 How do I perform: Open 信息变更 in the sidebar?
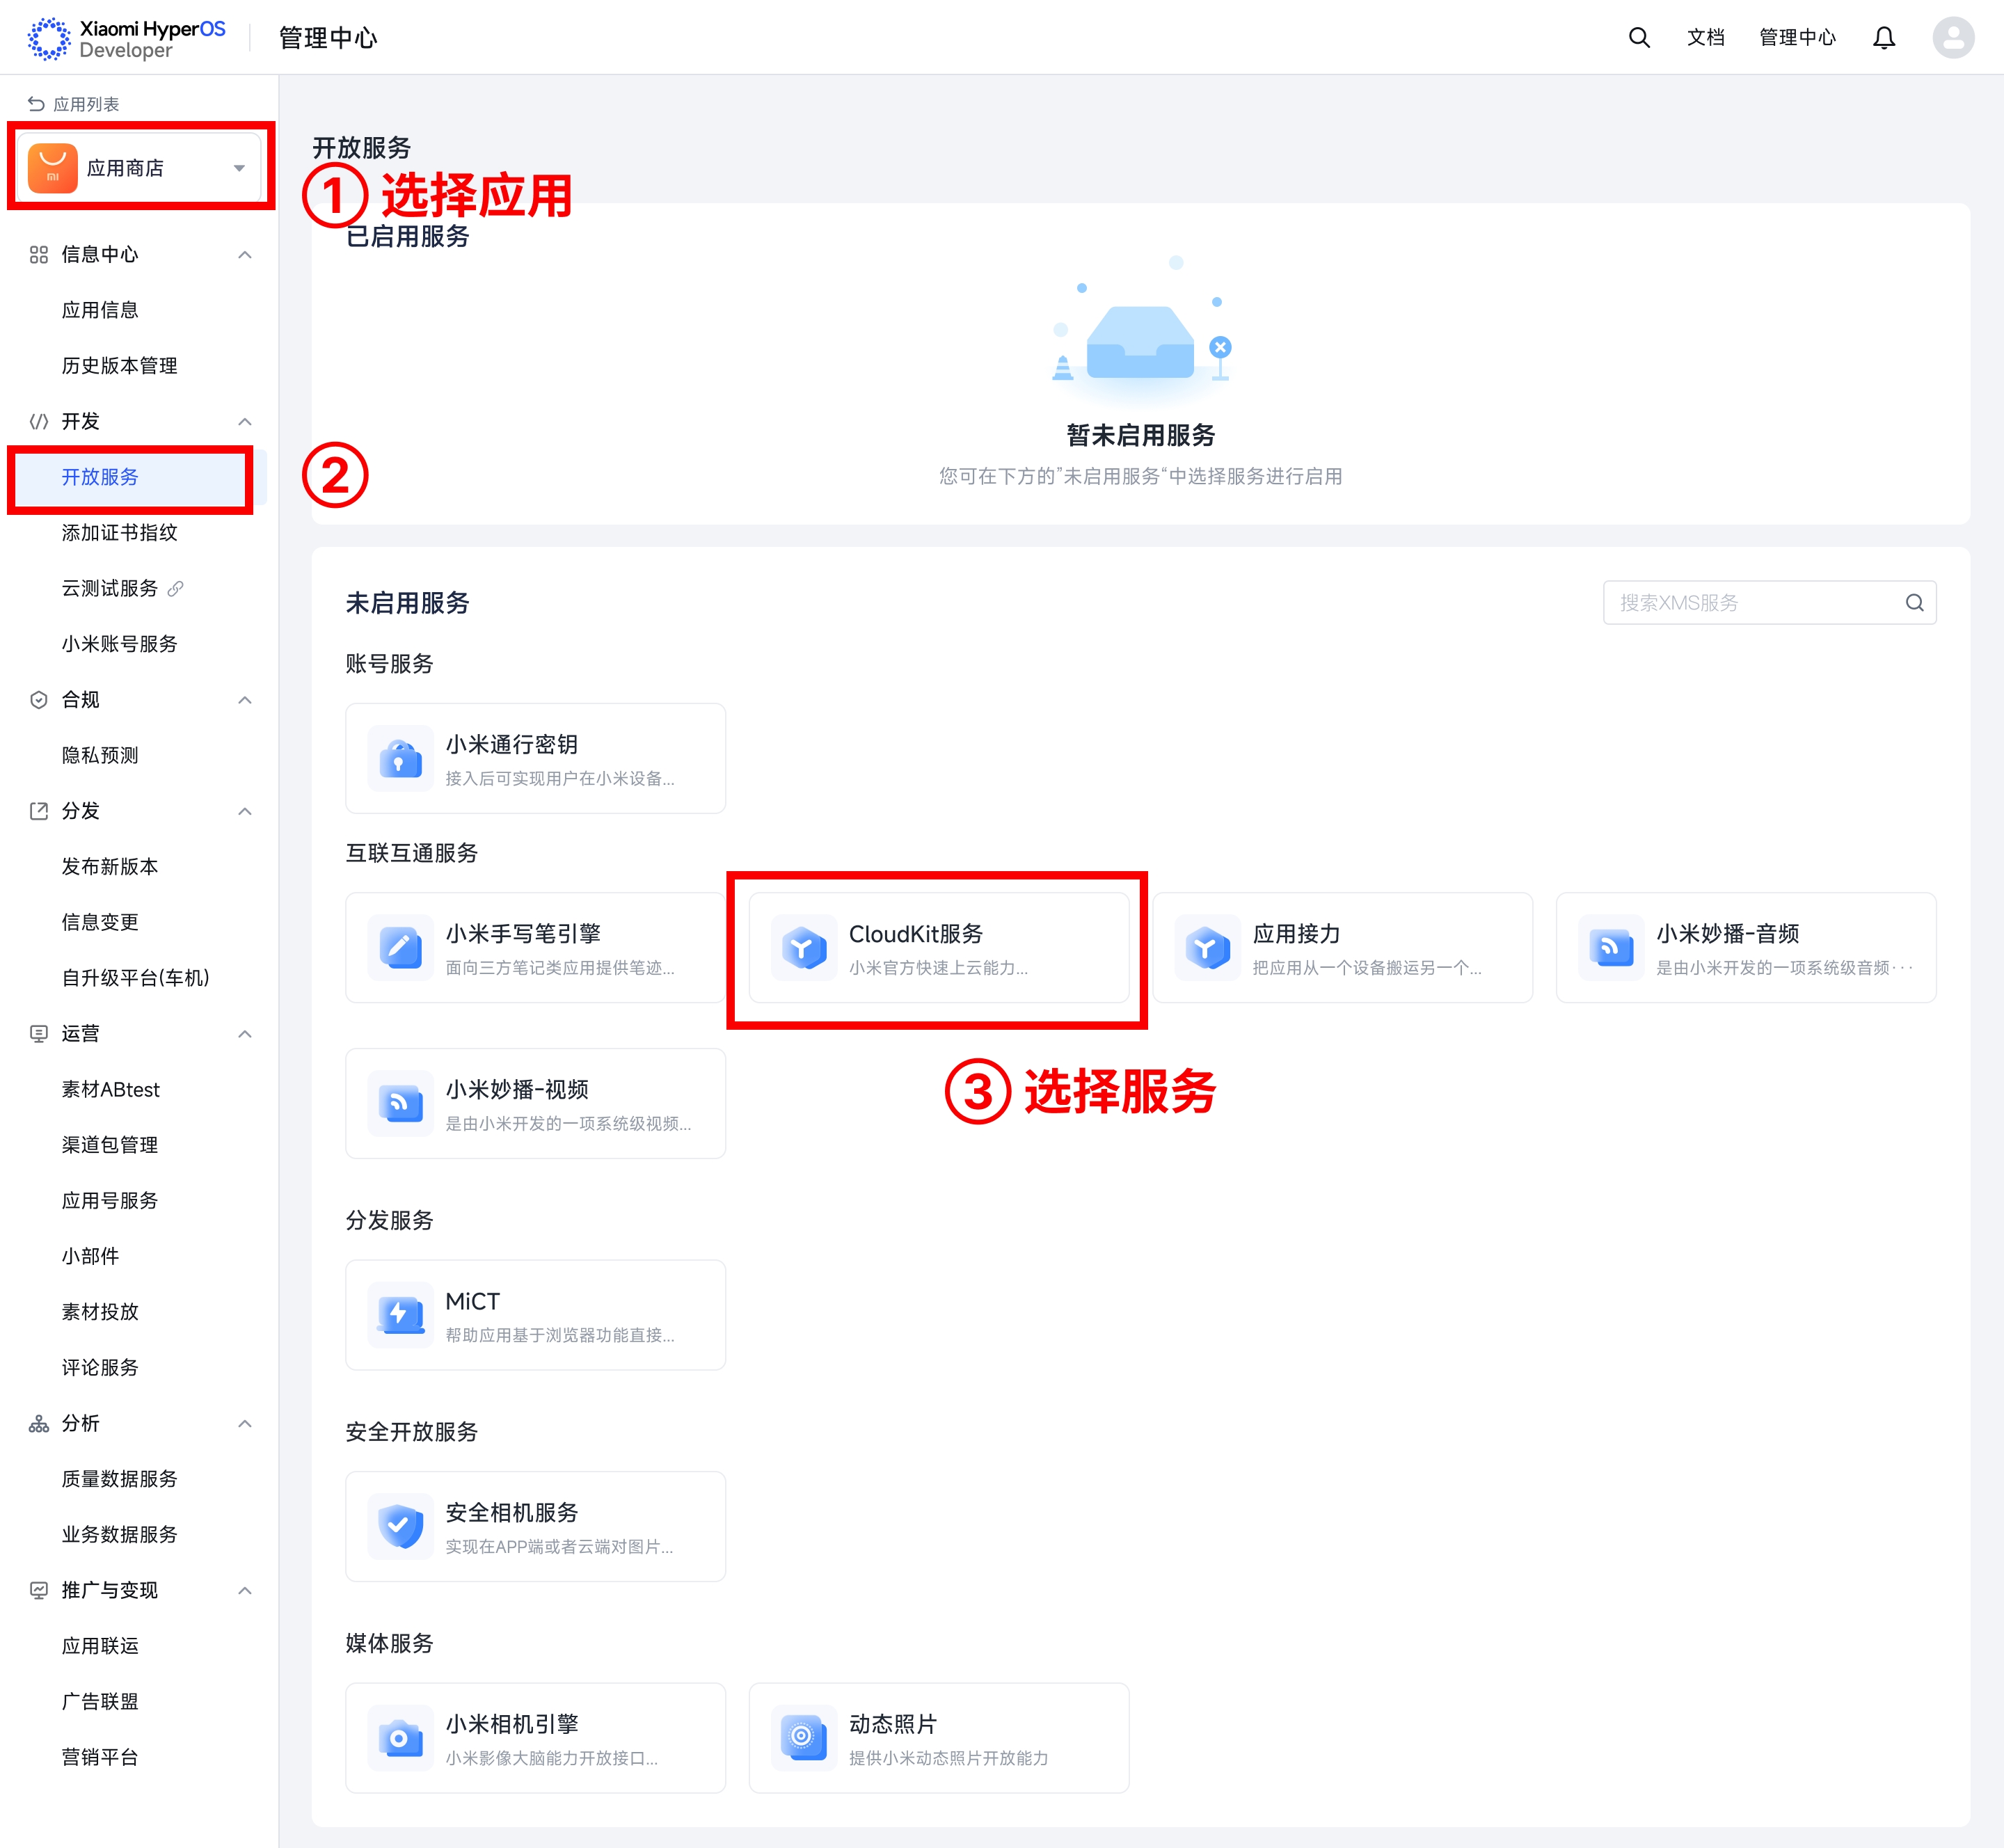[100, 922]
